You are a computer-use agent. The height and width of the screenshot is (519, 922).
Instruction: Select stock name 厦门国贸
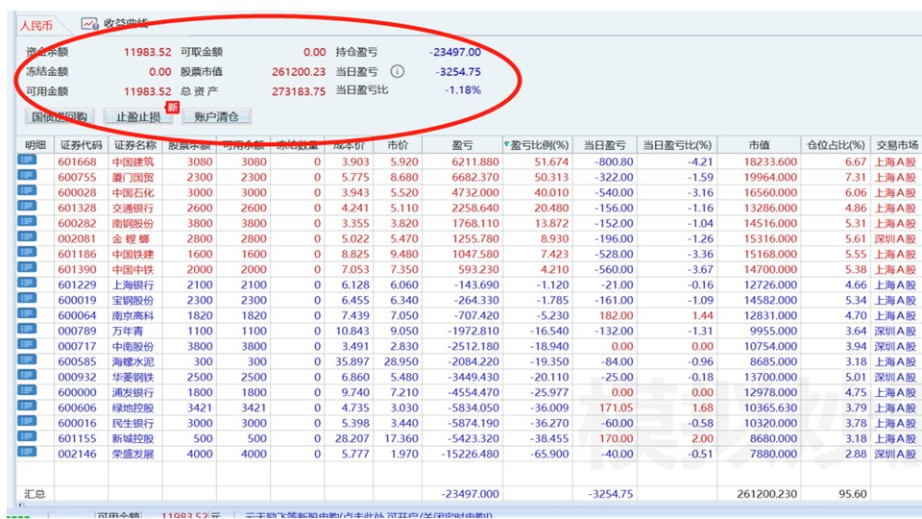tap(133, 177)
